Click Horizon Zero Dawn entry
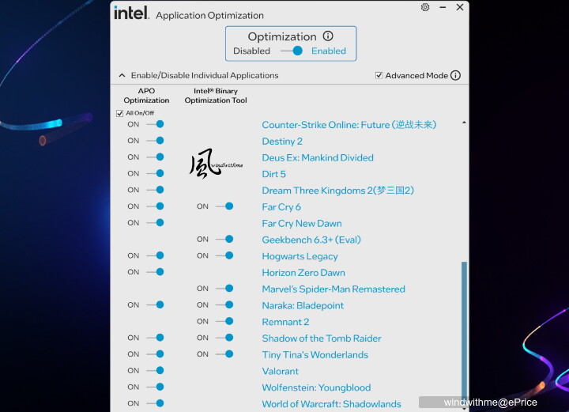The width and height of the screenshot is (569, 412). 303,273
